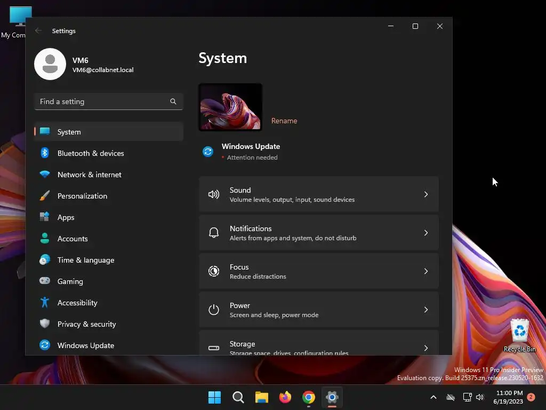Open the Recycle Bin desktop icon

click(519, 335)
